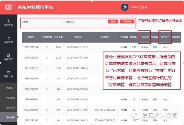Click the 查询 search button
184x125 pixels.
pyautogui.click(x=113, y=22)
